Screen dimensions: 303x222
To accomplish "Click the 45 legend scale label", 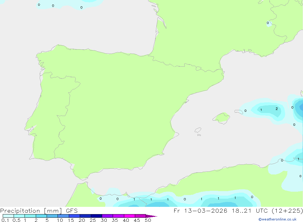I will pos(137,220).
